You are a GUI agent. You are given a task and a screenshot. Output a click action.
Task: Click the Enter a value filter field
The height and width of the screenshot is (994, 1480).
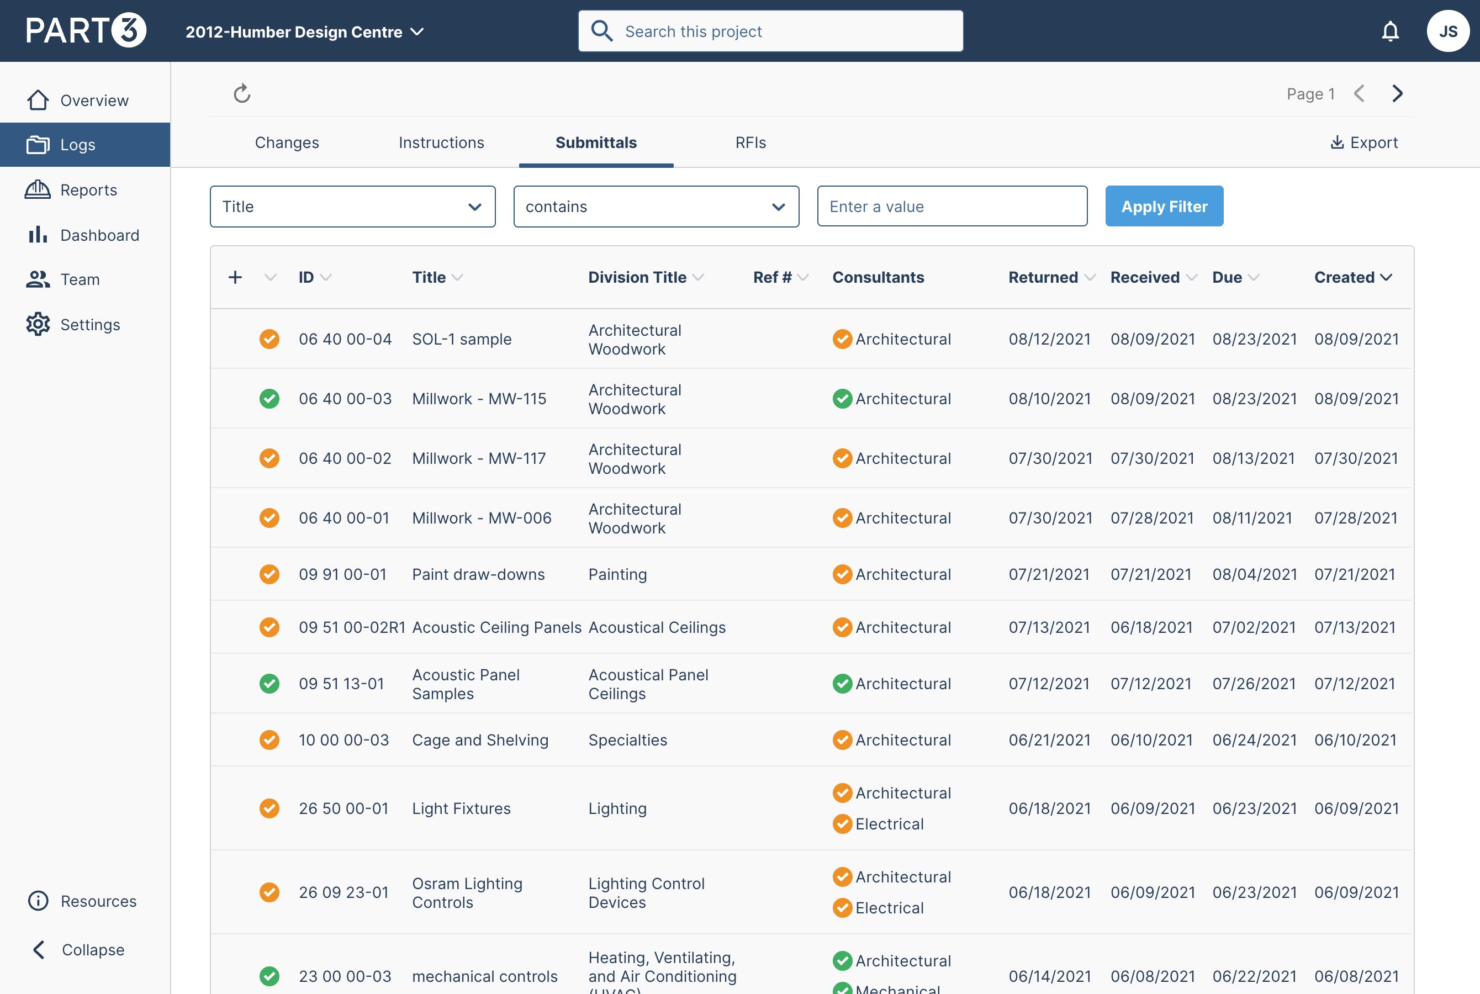[952, 206]
